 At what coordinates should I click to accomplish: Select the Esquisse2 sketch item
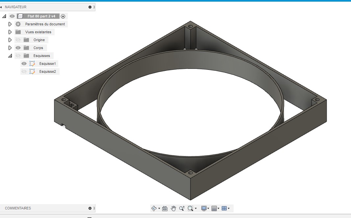pos(47,71)
